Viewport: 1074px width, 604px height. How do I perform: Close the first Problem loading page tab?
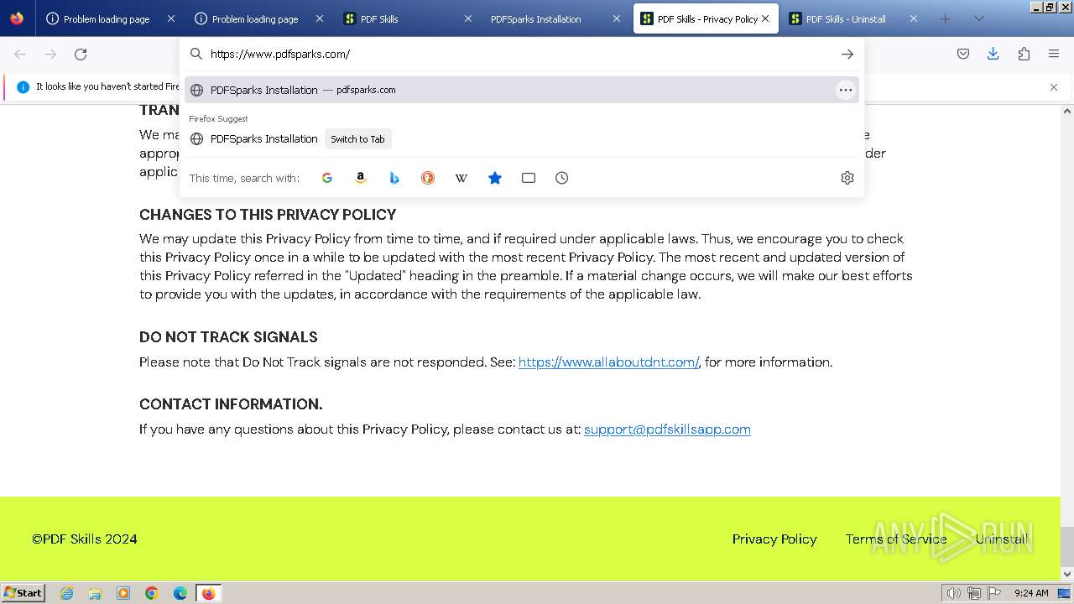click(x=171, y=18)
